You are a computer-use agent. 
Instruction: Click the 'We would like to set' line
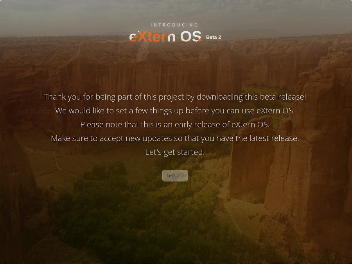click(175, 111)
